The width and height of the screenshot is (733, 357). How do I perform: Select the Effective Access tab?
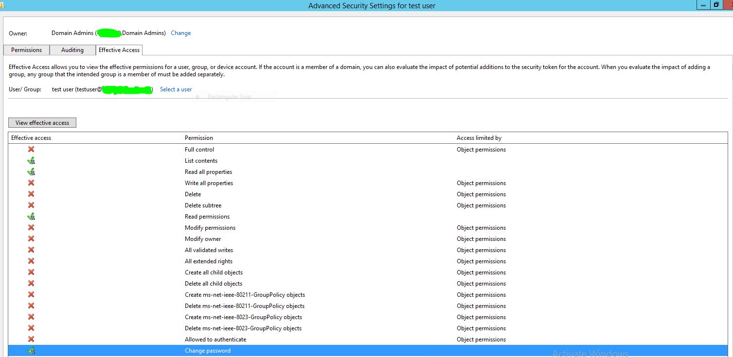(x=119, y=50)
